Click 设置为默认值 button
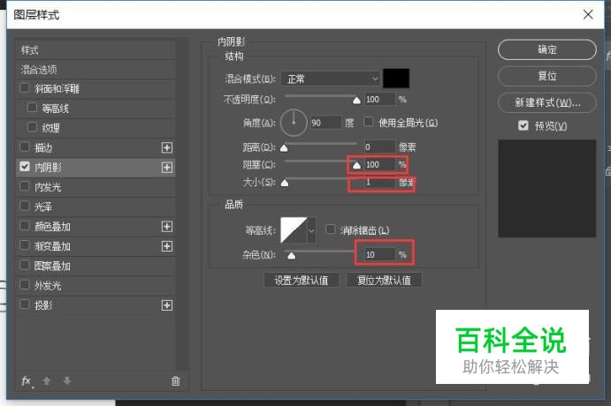611x406 pixels. (x=302, y=280)
